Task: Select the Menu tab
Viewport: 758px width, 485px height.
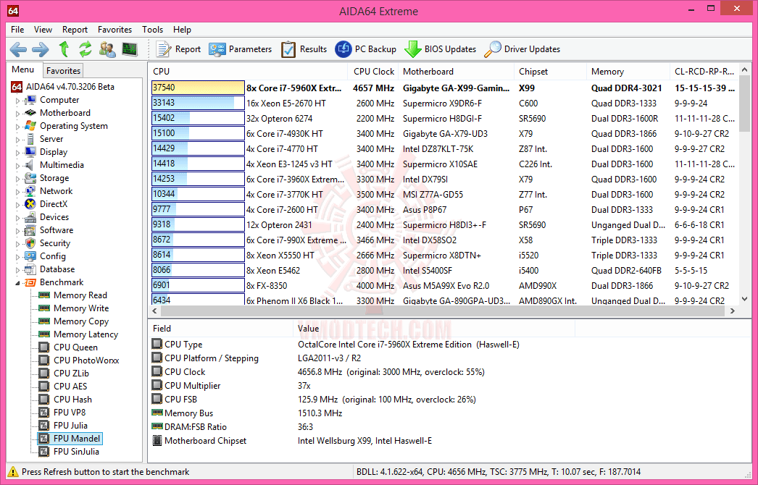Action: pyautogui.click(x=23, y=69)
